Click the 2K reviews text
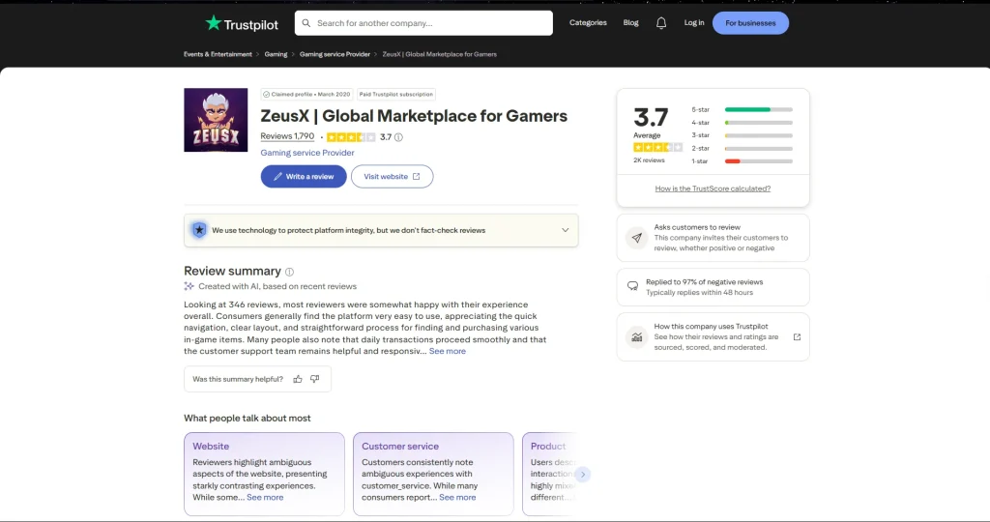 (x=649, y=160)
